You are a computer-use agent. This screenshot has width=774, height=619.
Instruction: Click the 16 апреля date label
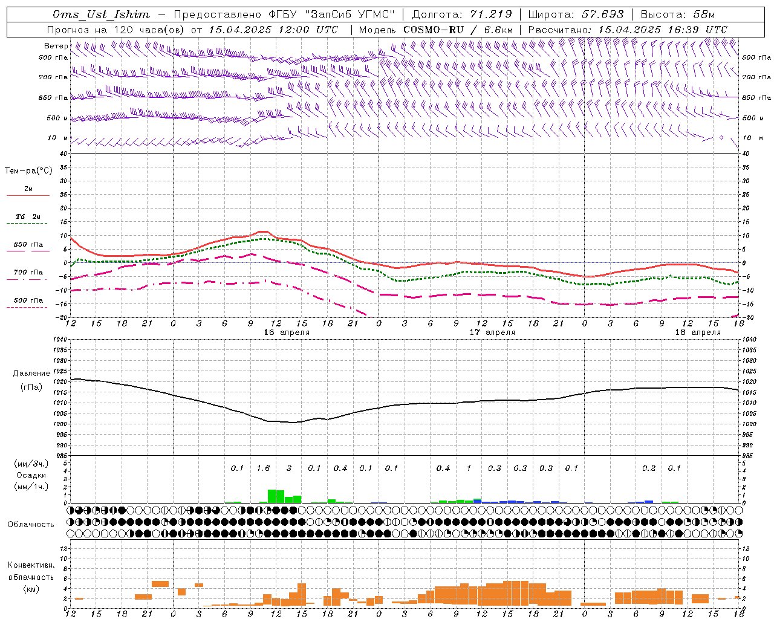(287, 332)
